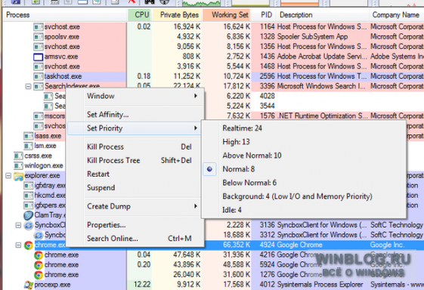The image size is (424, 290).
Task: Click the hkcmd.exe process icon
Action: 29,196
